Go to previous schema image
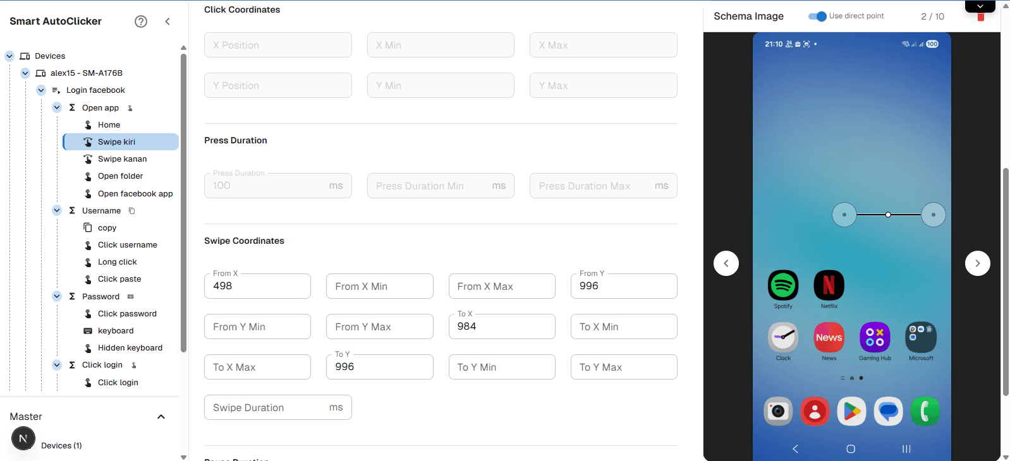Screen dimensions: 1010x461 (x=726, y=263)
